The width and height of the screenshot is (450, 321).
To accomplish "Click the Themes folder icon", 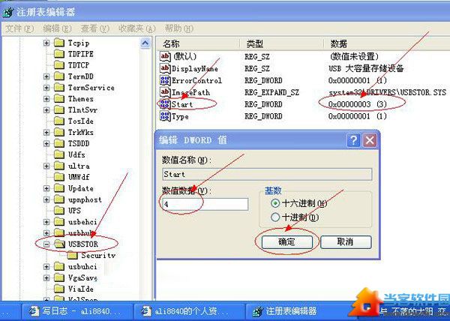I will [x=59, y=99].
